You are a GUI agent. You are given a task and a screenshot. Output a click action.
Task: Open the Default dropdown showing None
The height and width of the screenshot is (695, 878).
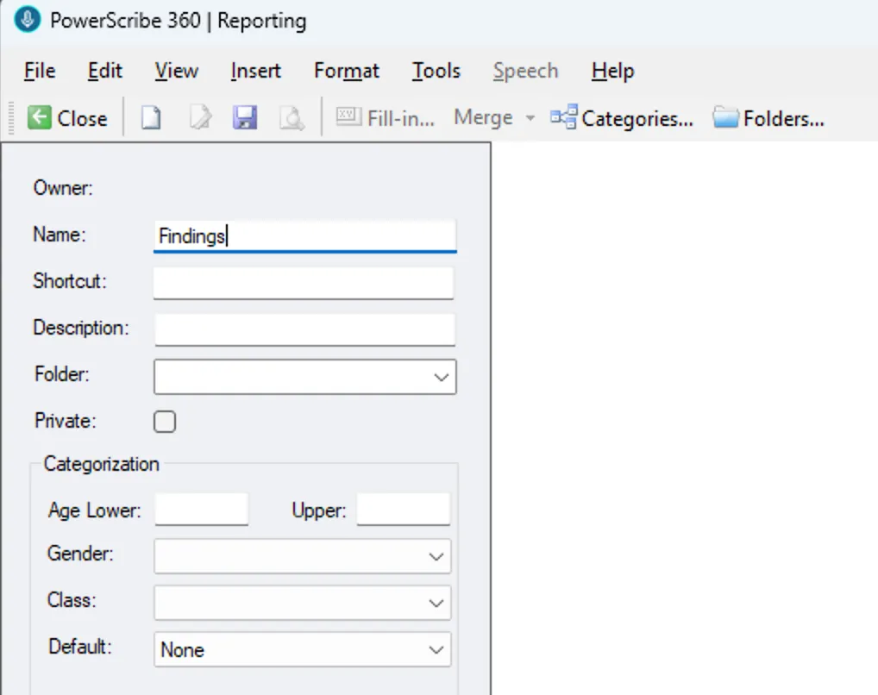click(x=436, y=649)
